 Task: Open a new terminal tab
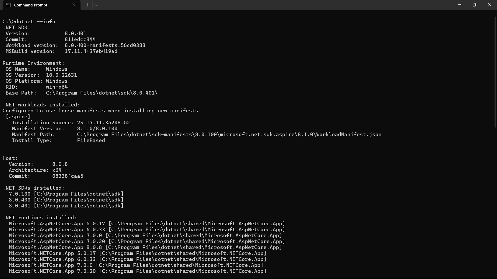(x=87, y=5)
